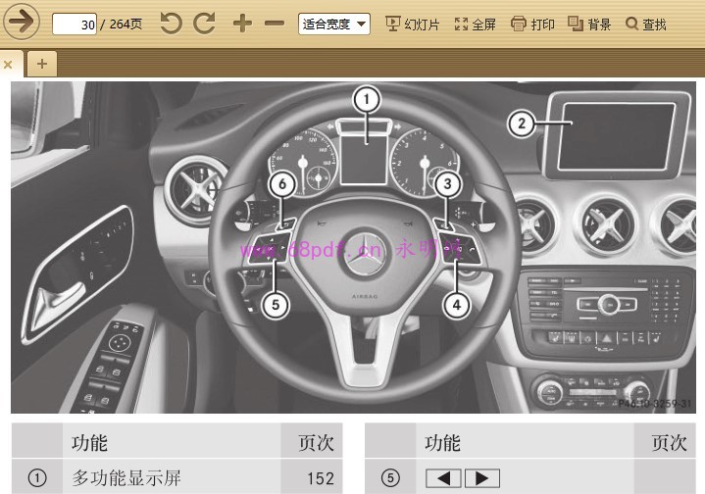Viewport: 705px width, 494px height.
Task: Click the 多功能显示屏 table entry
Action: [126, 477]
